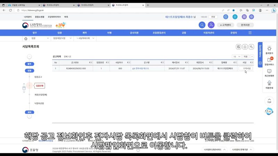The width and height of the screenshot is (278, 156).
Task: Open the 원격지원 button
Action: [x=245, y=25]
